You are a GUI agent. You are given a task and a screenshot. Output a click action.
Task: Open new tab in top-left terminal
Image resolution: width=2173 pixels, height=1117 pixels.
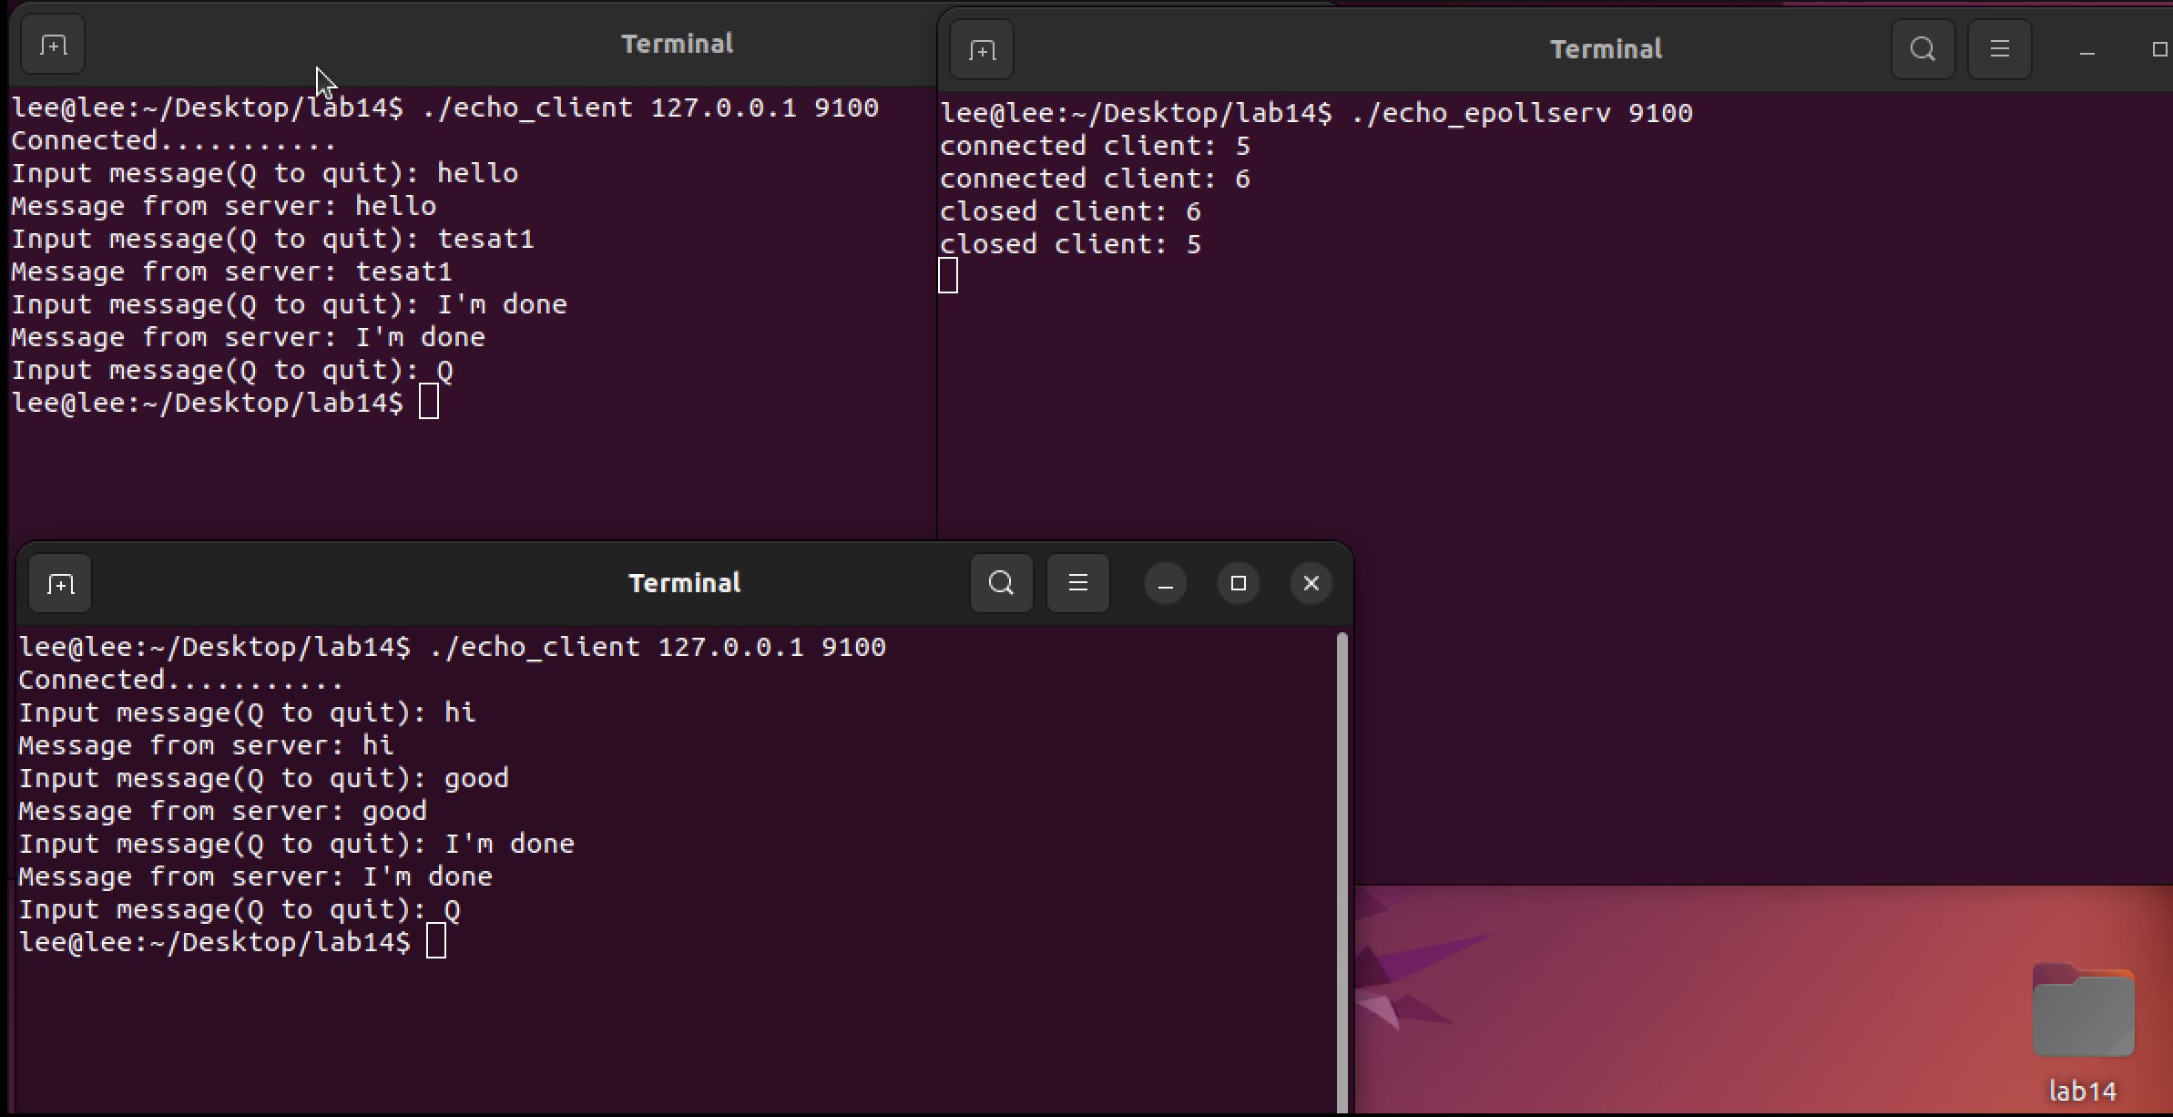point(53,45)
